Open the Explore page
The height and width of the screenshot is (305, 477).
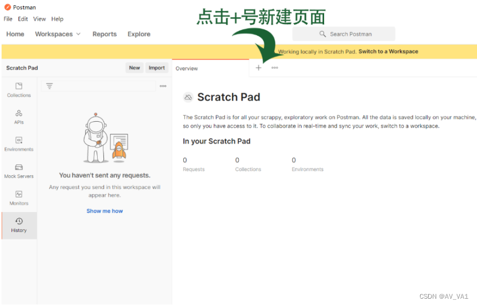(x=139, y=34)
